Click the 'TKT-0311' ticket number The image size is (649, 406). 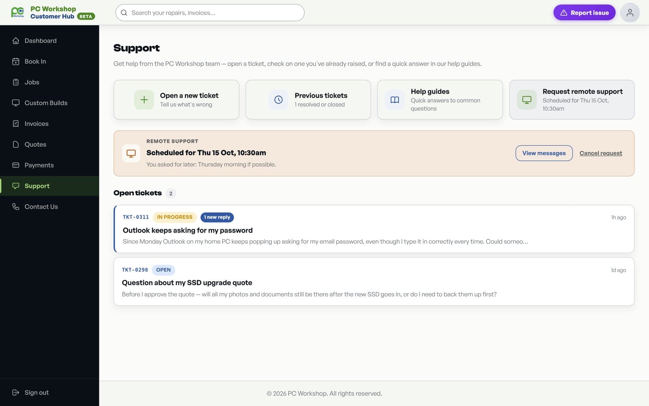point(136,217)
